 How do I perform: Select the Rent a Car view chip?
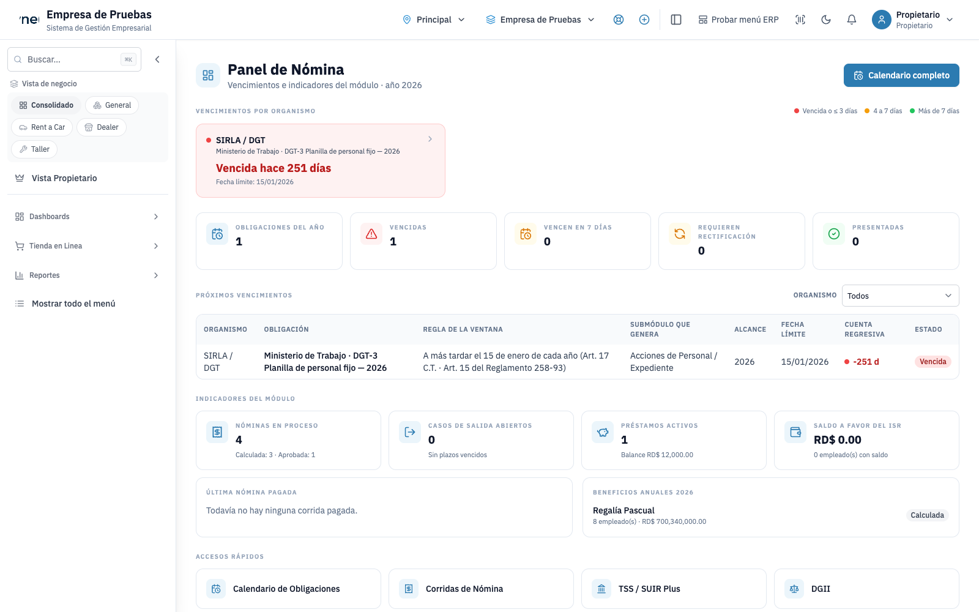point(42,127)
